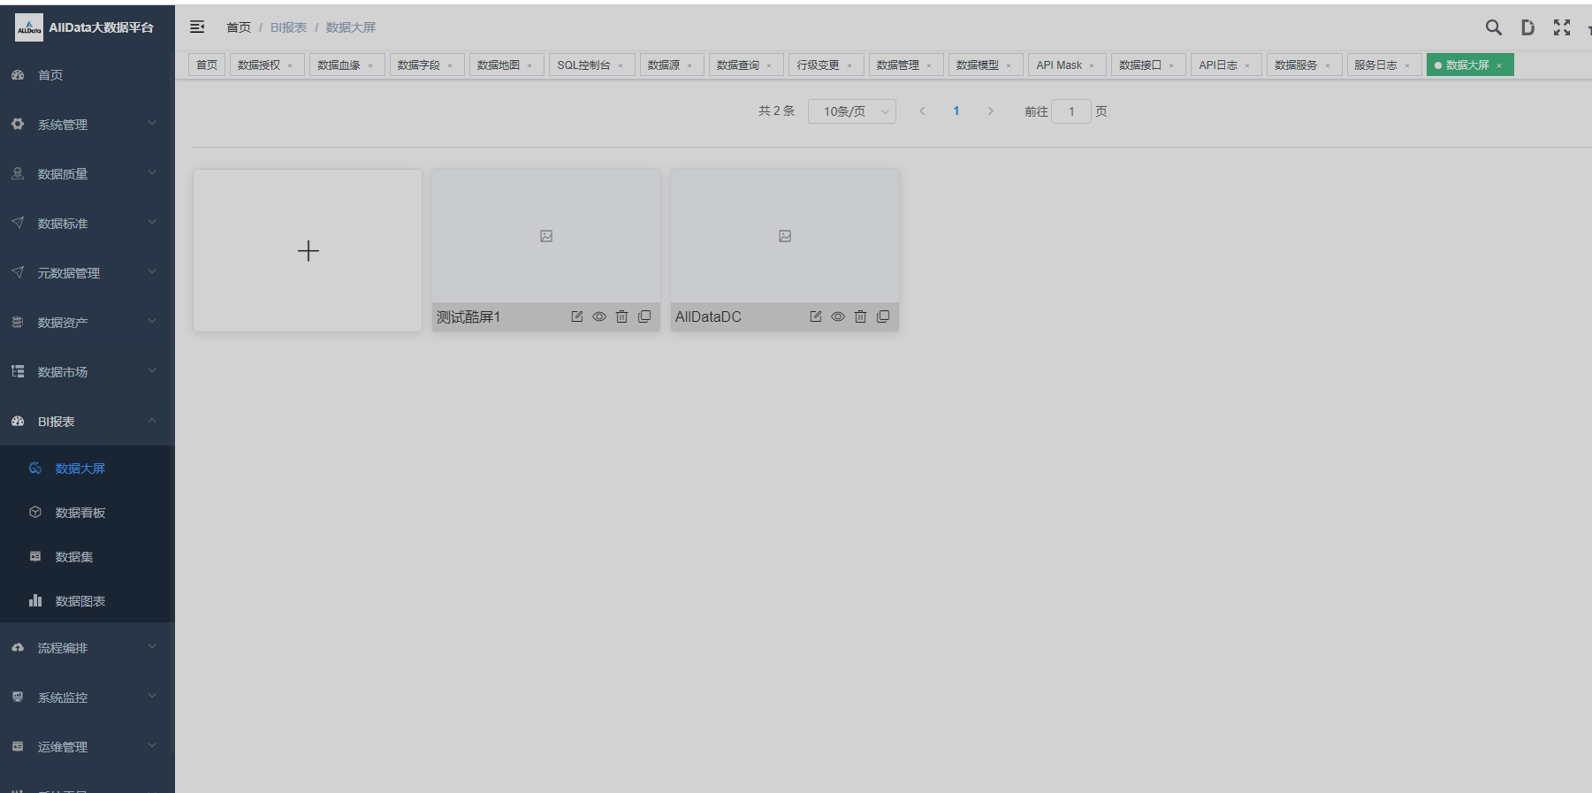Screen dimensions: 1592x793
Task: Switch to the 首页 tab
Action: click(x=207, y=65)
